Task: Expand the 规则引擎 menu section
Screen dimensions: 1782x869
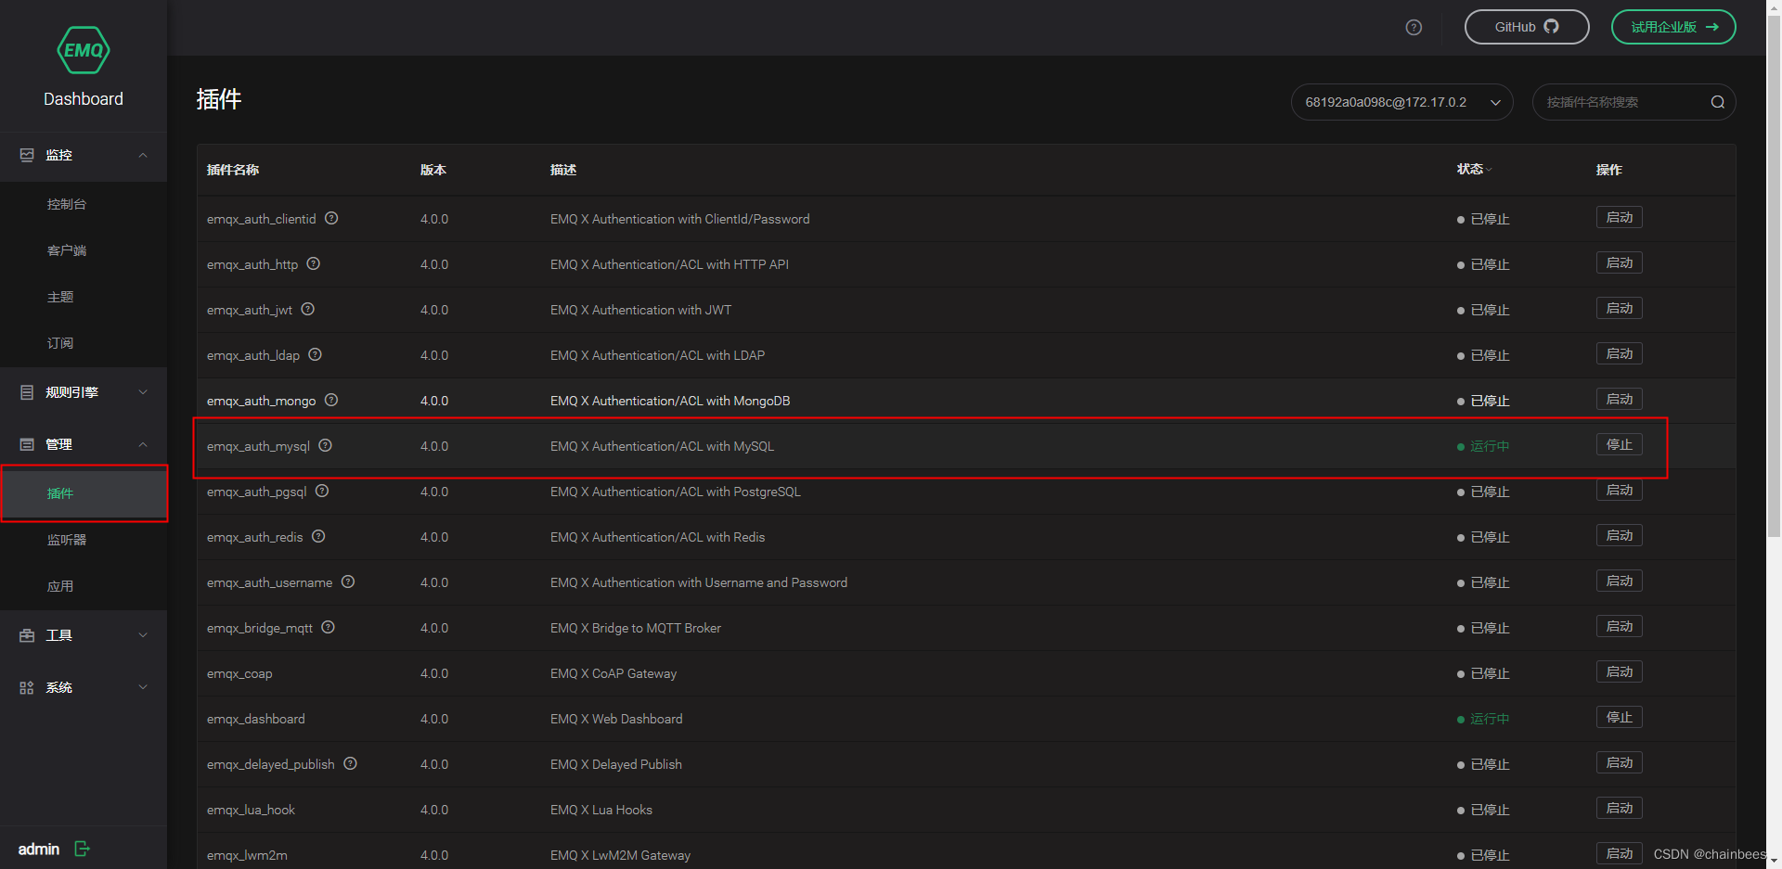Action: [x=84, y=392]
